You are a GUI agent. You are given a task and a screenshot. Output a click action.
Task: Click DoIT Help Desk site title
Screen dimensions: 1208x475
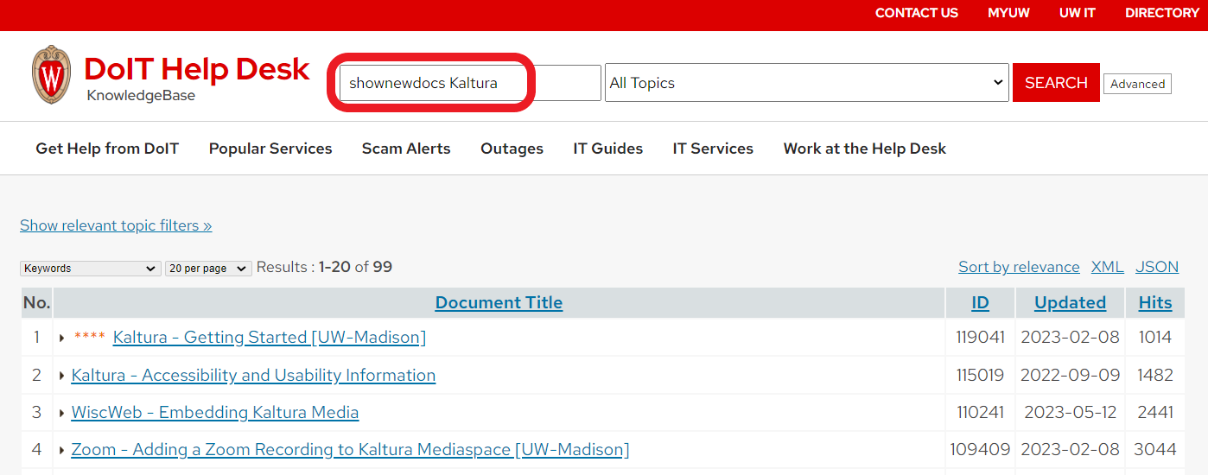[197, 69]
